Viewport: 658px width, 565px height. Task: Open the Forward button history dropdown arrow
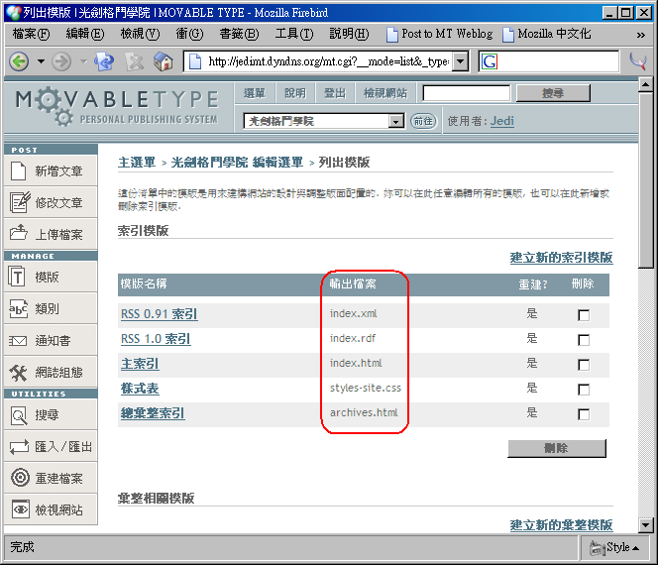(83, 61)
